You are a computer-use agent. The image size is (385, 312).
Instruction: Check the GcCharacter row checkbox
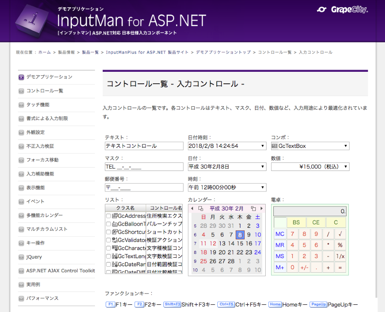pos(108,248)
